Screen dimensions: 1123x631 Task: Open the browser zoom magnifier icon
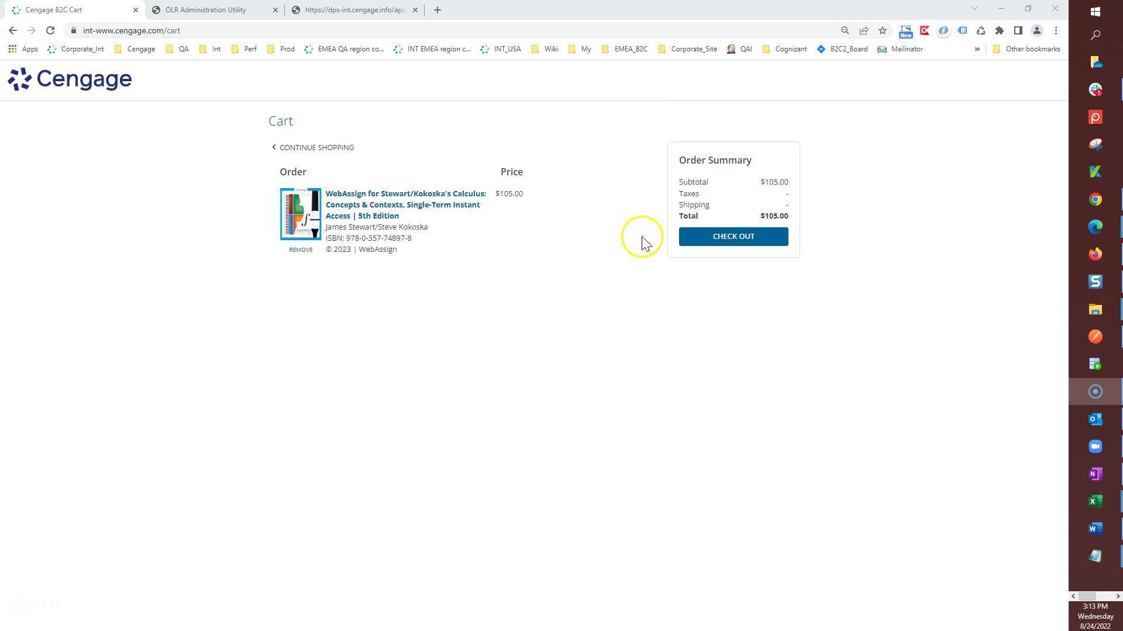[845, 30]
